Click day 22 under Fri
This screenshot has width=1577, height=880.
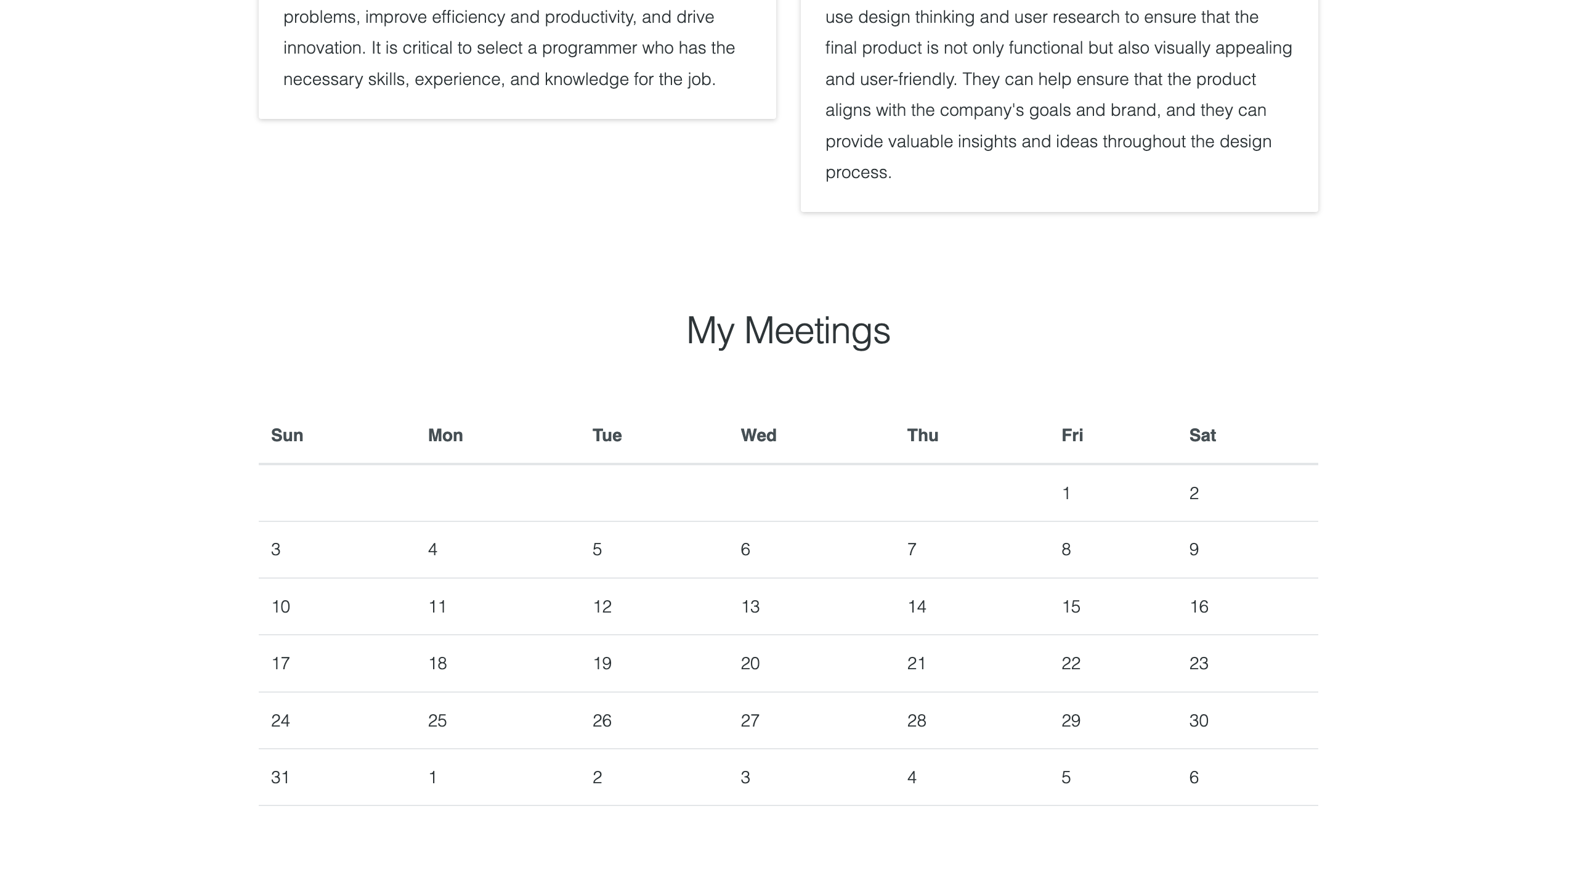click(1071, 663)
